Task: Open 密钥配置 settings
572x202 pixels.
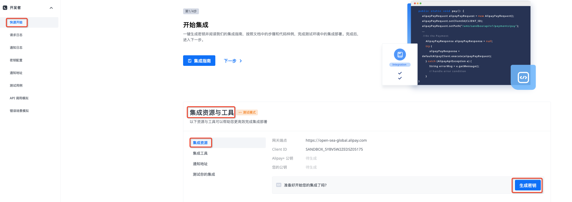Action: coord(16,60)
